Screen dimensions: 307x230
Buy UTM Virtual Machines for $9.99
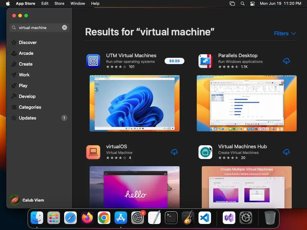point(174,61)
